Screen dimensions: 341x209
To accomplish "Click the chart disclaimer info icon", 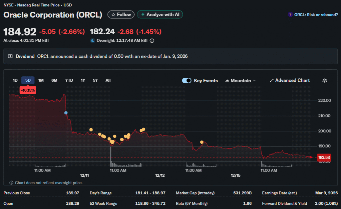I will pyautogui.click(x=11, y=183).
